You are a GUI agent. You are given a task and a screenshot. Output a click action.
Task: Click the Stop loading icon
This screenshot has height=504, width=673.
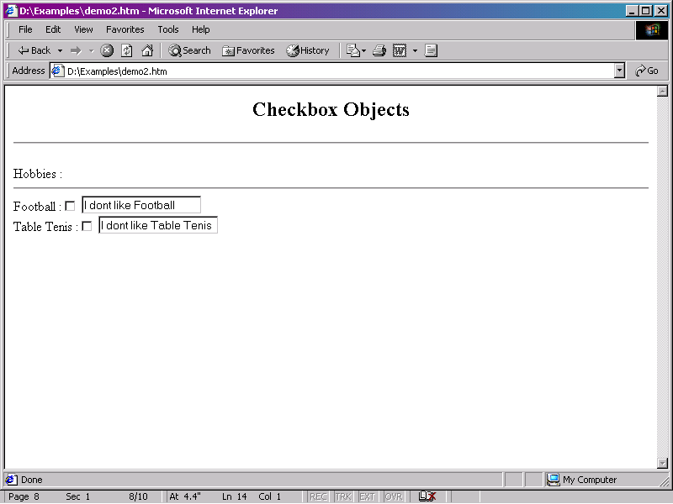click(107, 50)
